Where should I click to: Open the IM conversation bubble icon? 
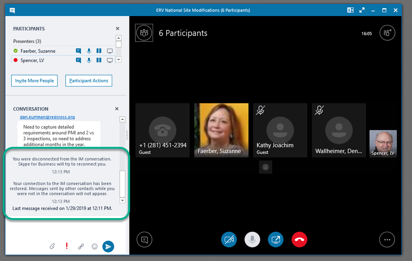[144, 240]
